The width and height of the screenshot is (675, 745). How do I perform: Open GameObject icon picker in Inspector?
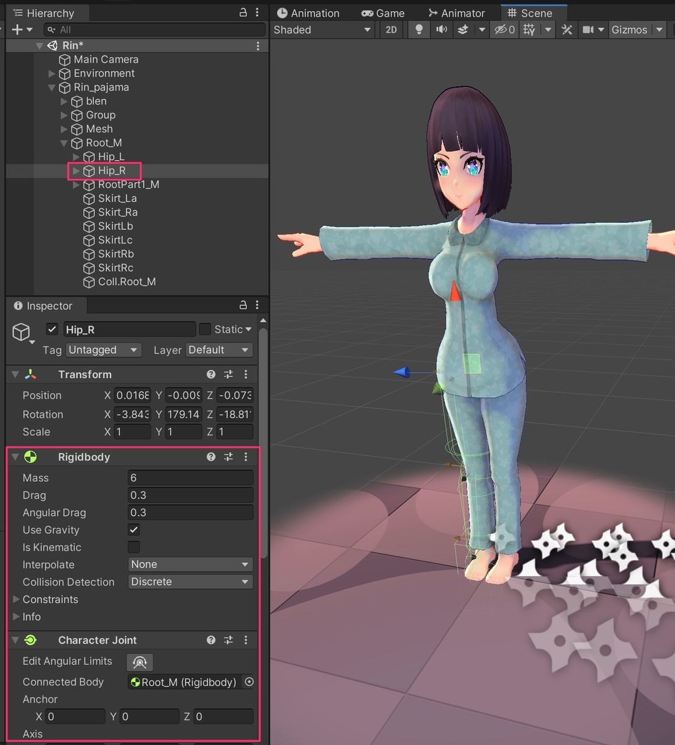coord(23,333)
